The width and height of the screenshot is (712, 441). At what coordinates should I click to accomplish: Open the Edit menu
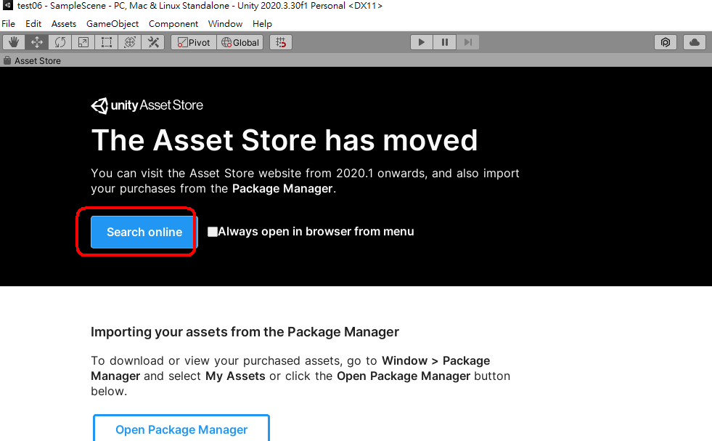coord(33,24)
